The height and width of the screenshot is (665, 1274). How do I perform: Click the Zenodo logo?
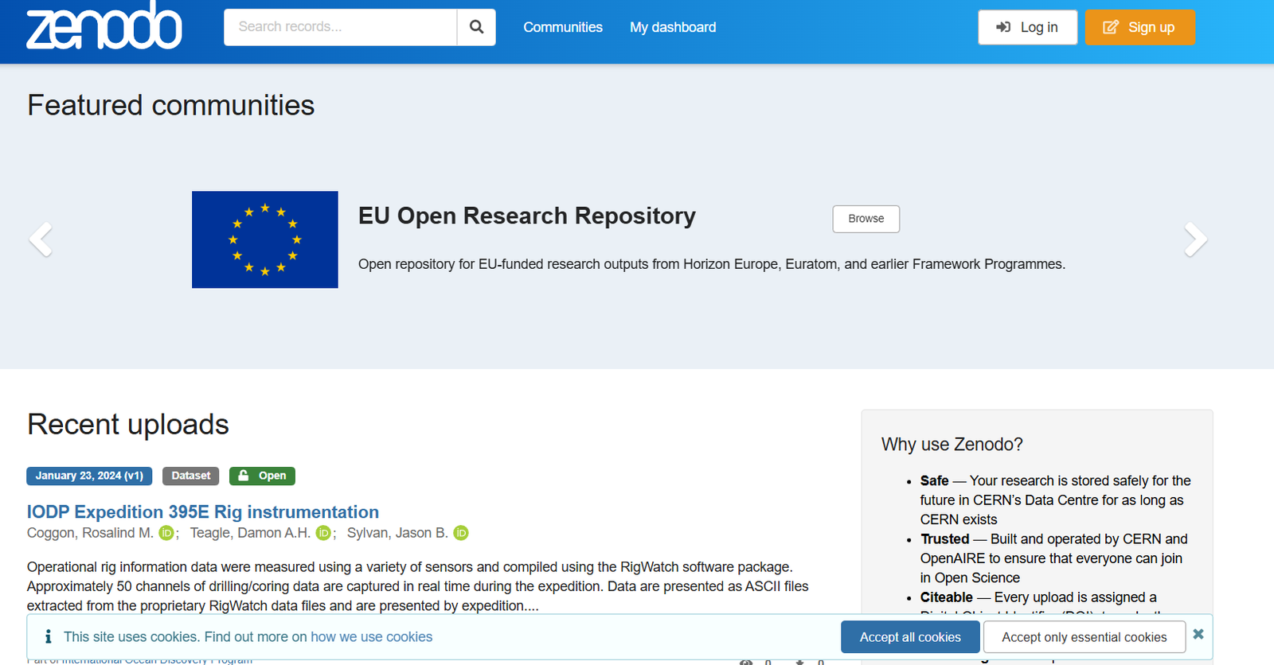click(x=104, y=27)
